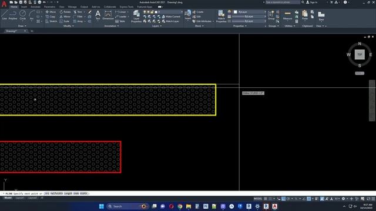Click the command line input
Screen dimensions: 376x211
[x=188, y=193]
